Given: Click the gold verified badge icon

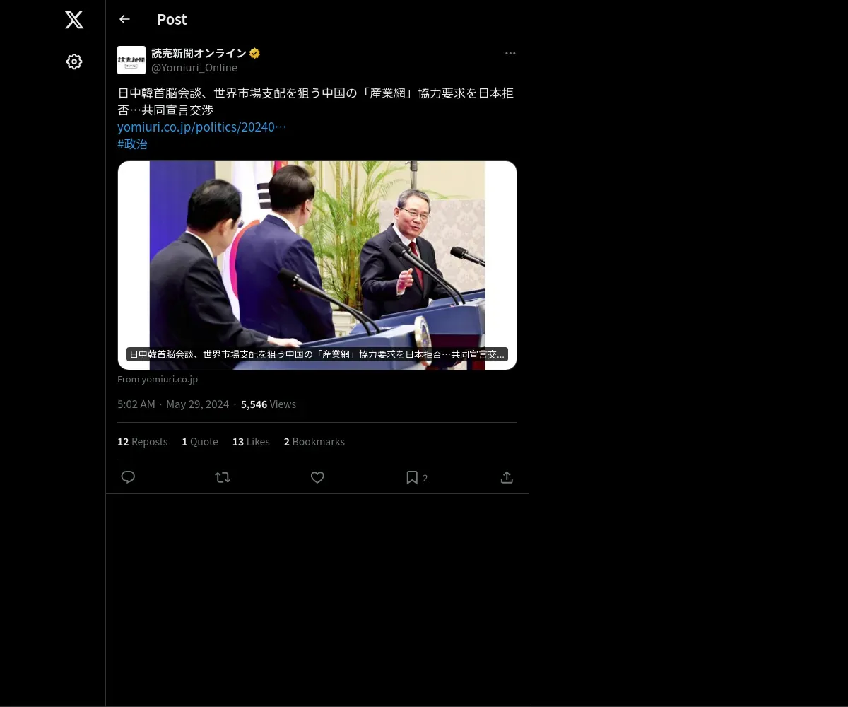Looking at the screenshot, I should pos(255,53).
